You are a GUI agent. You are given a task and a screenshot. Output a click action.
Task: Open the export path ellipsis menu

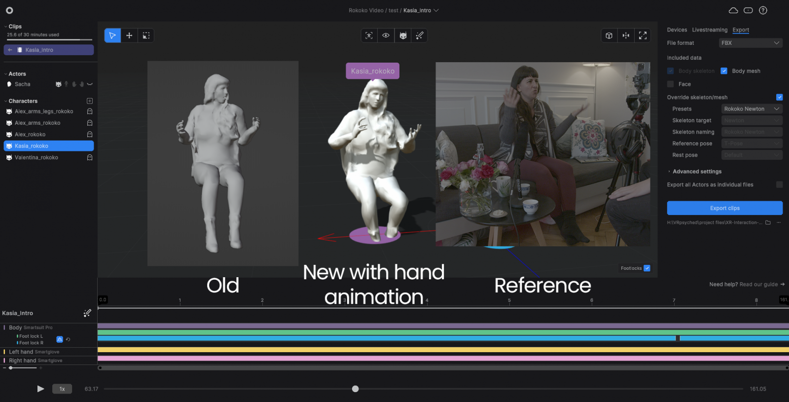point(779,222)
